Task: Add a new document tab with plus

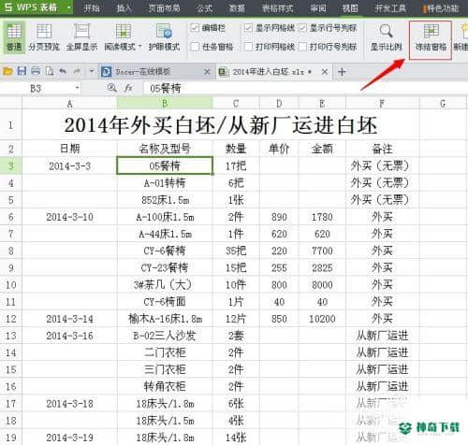Action: [x=342, y=72]
